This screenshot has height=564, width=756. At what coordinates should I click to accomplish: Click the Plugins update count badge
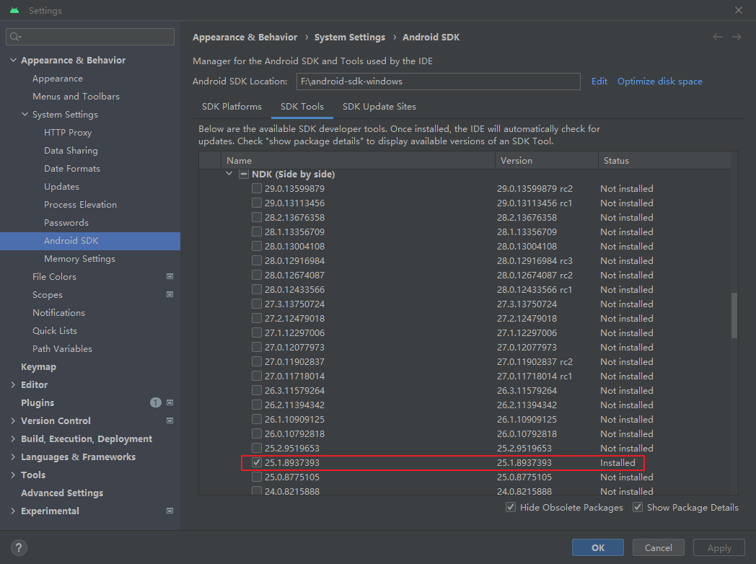coord(155,402)
